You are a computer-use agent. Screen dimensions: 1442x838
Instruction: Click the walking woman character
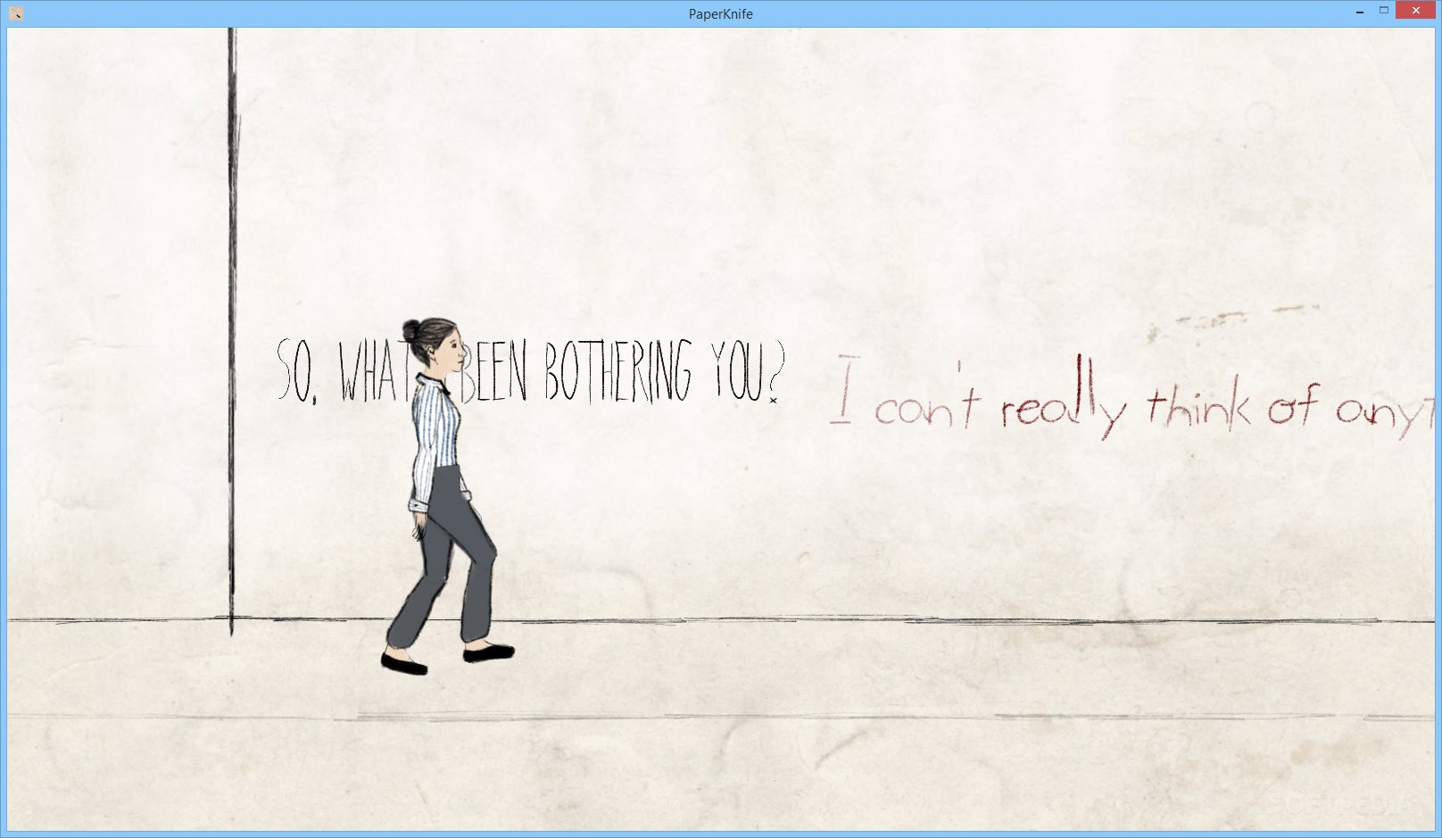pyautogui.click(x=448, y=496)
